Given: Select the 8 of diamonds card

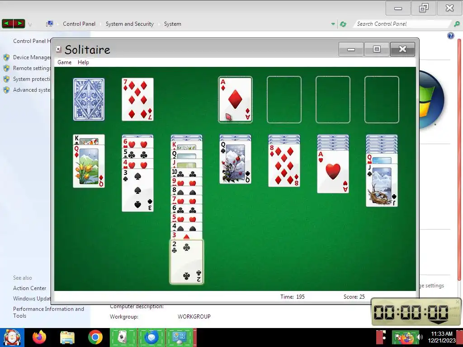Looking at the screenshot, I should (x=284, y=165).
